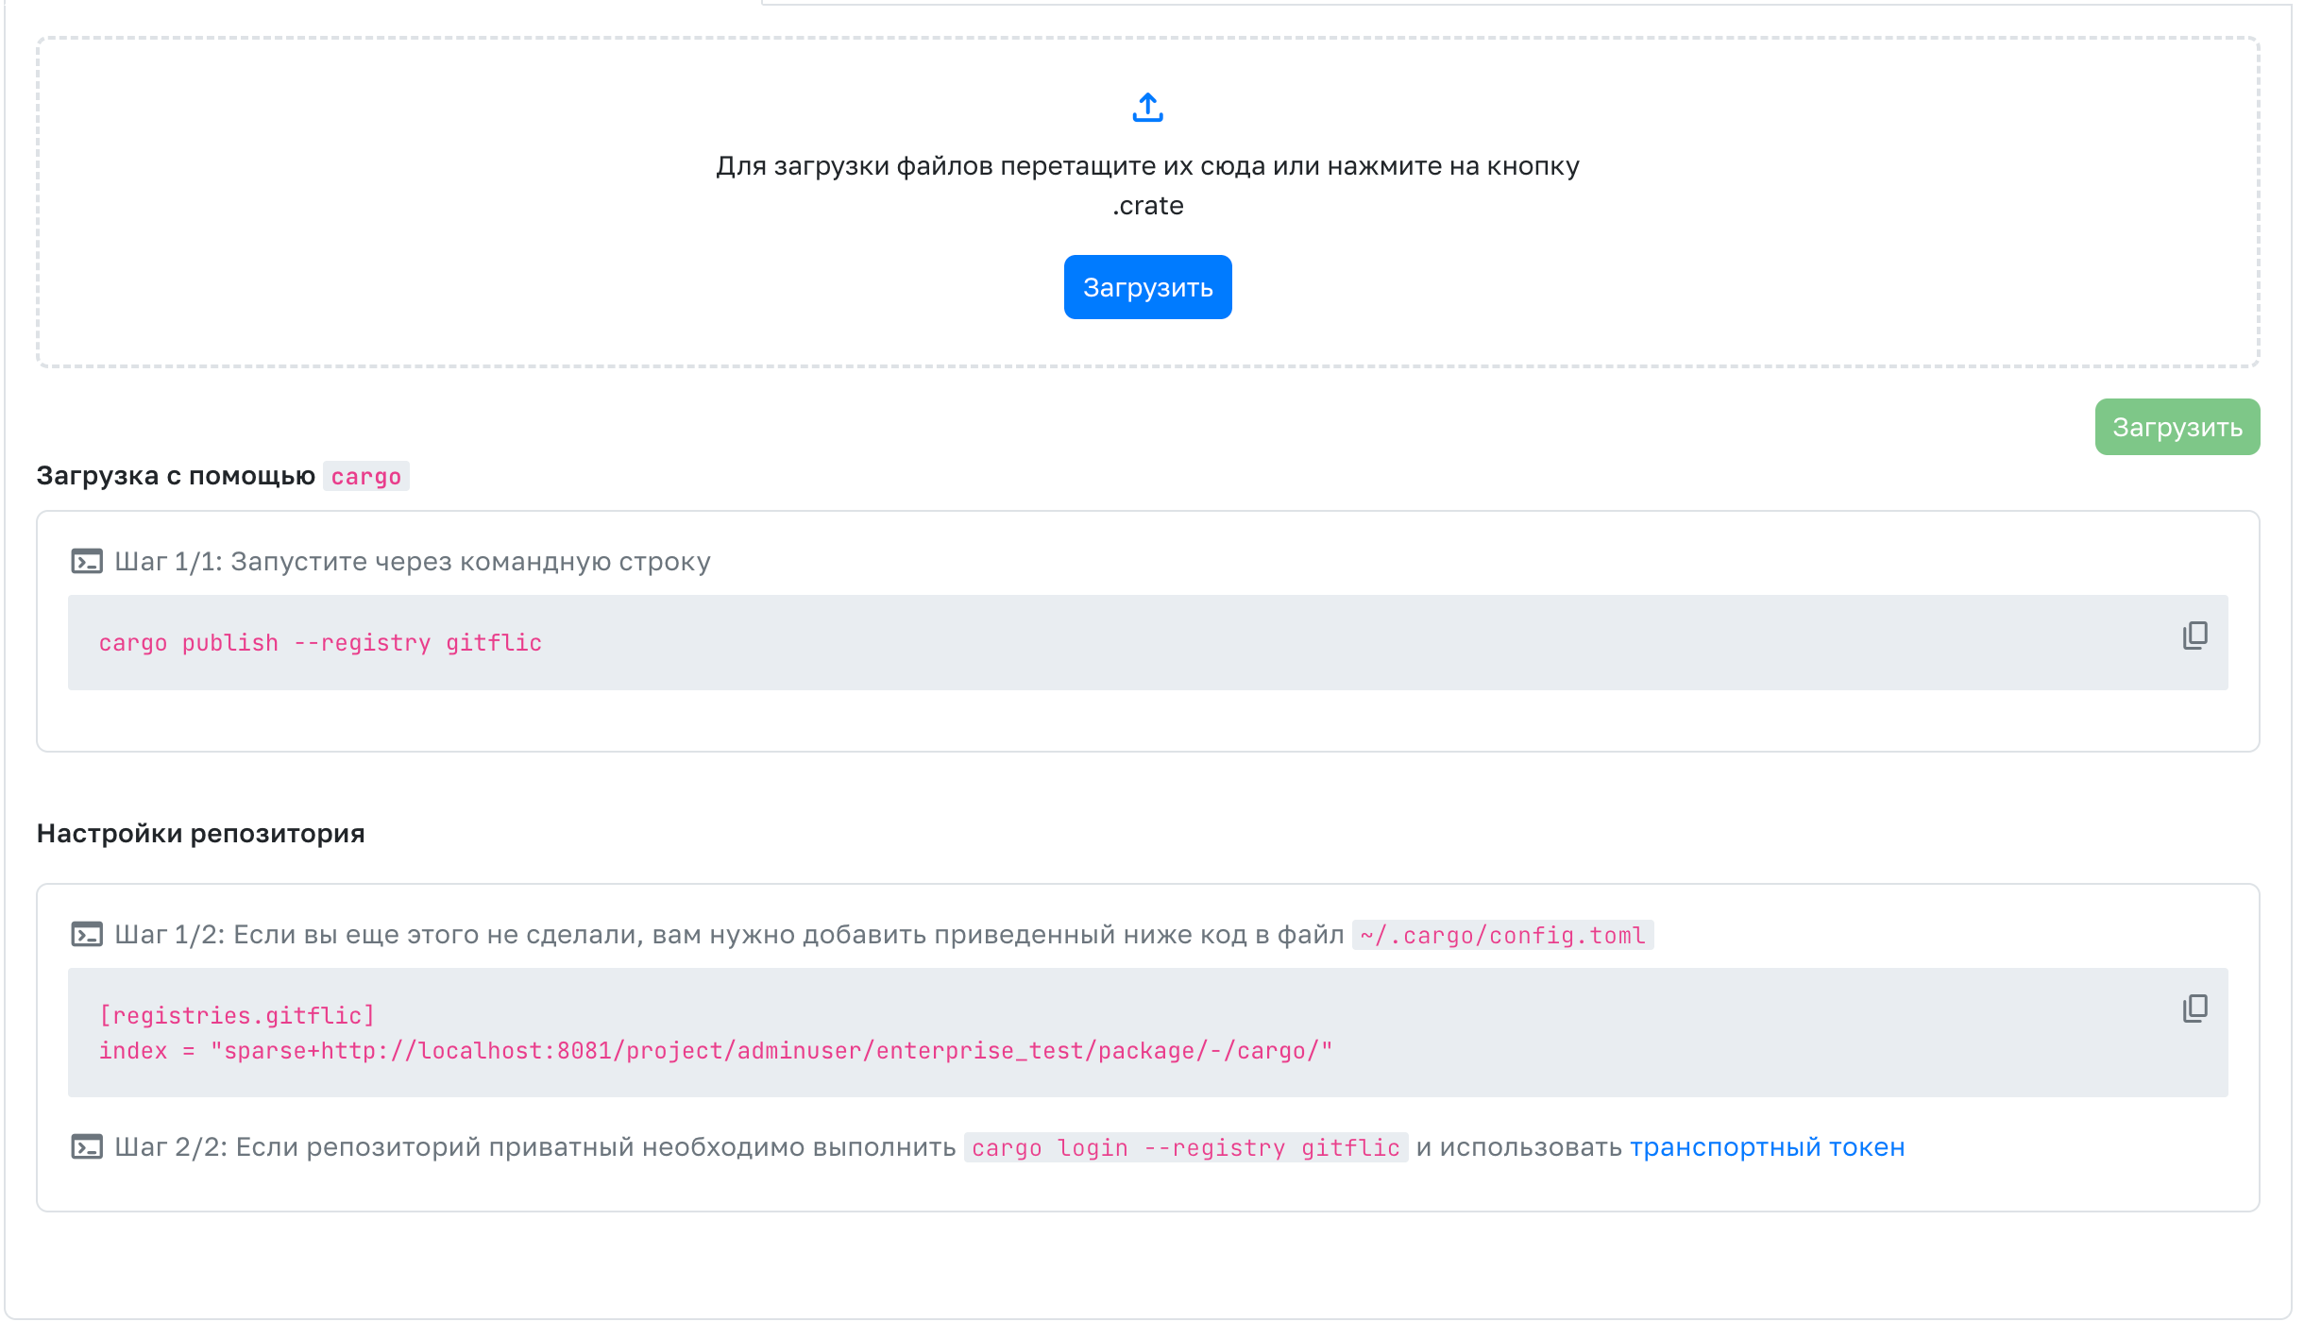Click the cargo tag in heading
The image size is (2304, 1322).
coord(365,477)
